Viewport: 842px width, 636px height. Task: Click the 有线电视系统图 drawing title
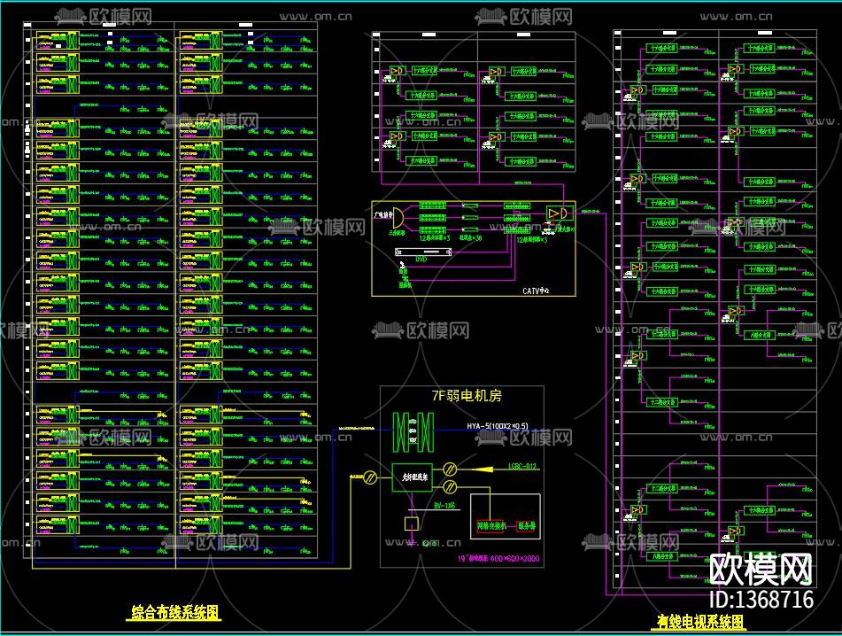pos(700,622)
